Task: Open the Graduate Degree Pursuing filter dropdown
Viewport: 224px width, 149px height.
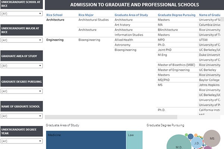Action: click(22, 91)
